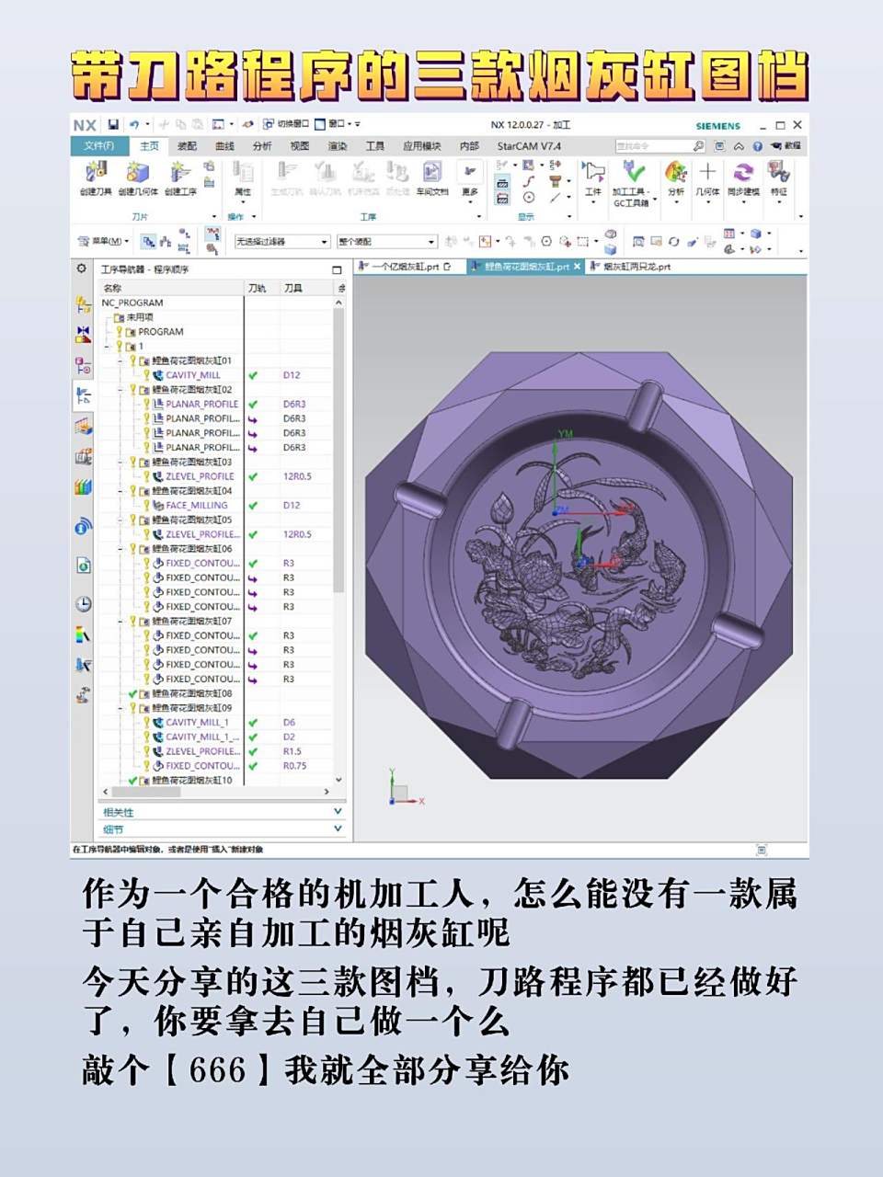This screenshot has width=883, height=1177.
Task: Click the Create Operation (创建工序) icon
Action: pos(180,177)
